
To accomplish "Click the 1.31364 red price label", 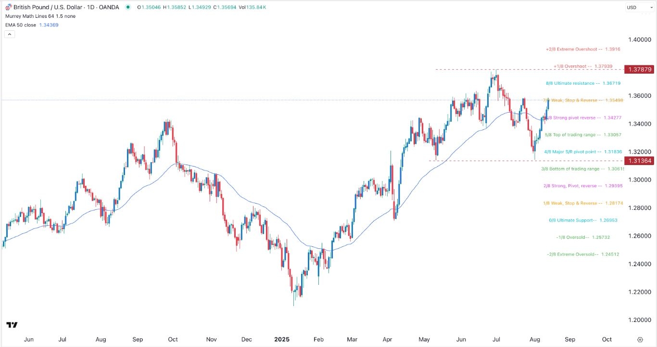I will click(640, 160).
